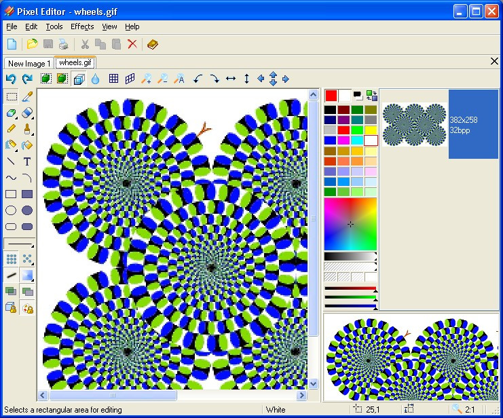Screen dimensions: 503x418
Task: Open the Effects menu
Action: 82,26
